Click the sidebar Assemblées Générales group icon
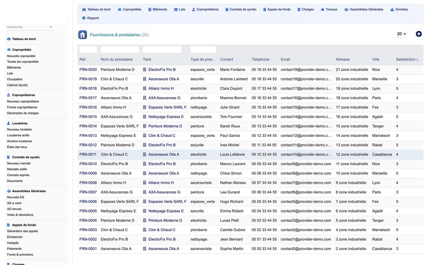428x265 pixels. (x=9, y=191)
